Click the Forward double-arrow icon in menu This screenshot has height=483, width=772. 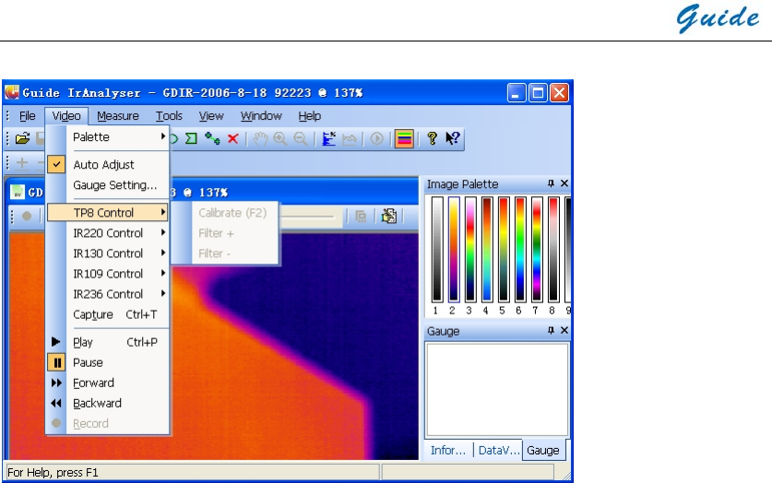tap(56, 383)
